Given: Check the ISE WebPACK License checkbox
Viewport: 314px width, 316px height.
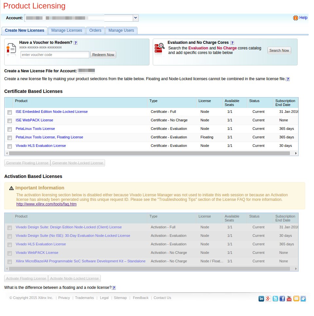Looking at the screenshot, I should 9,121.
